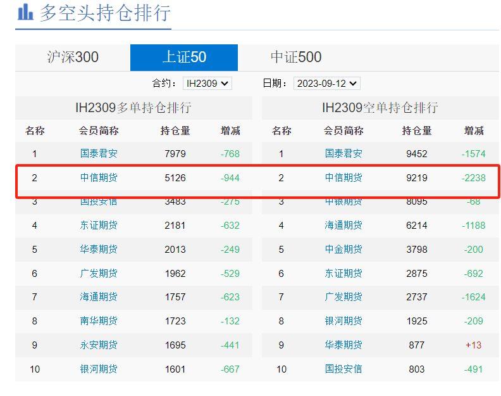This screenshot has width=501, height=396.
Task: Open 华泰期货 in the short-position ranking
Action: coord(343,345)
